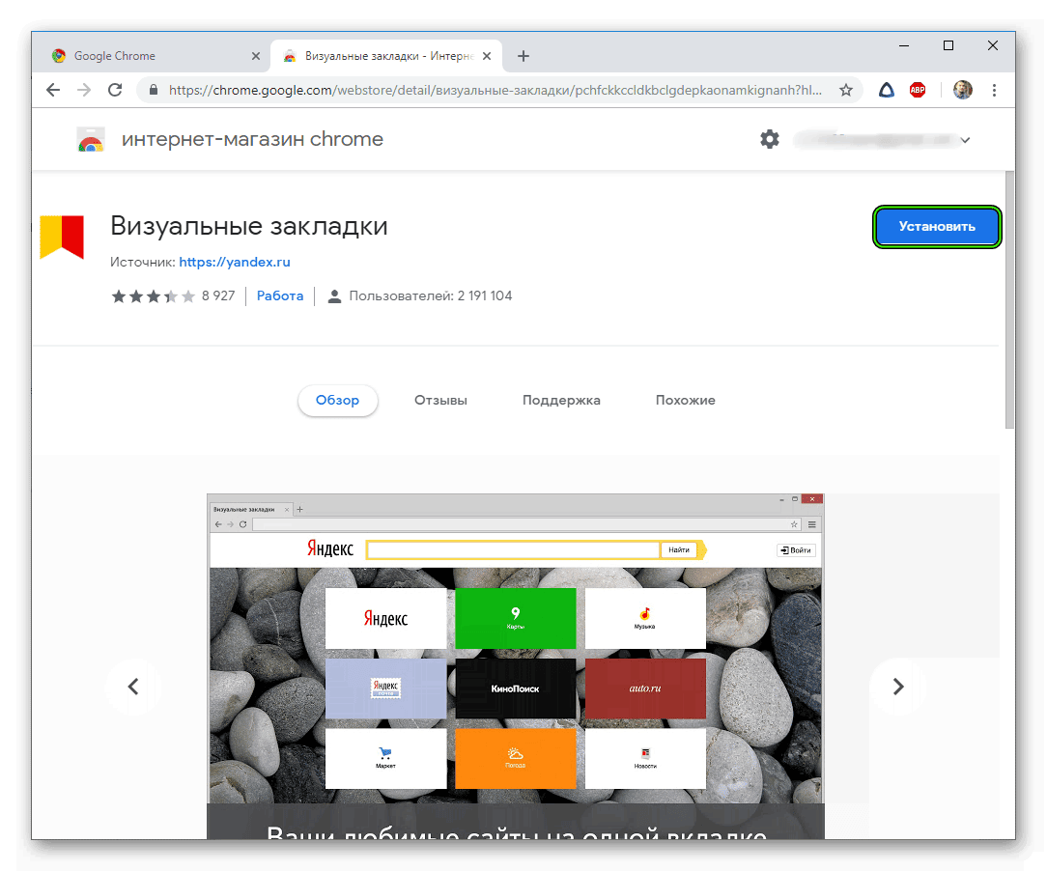1047x871 pixels.
Task: Click the address bar URL
Action: click(x=495, y=90)
